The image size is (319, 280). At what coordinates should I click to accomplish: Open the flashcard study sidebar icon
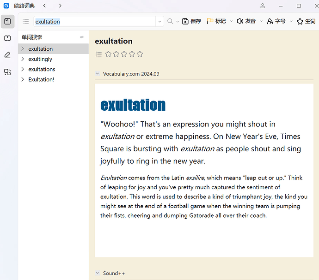tap(7, 38)
